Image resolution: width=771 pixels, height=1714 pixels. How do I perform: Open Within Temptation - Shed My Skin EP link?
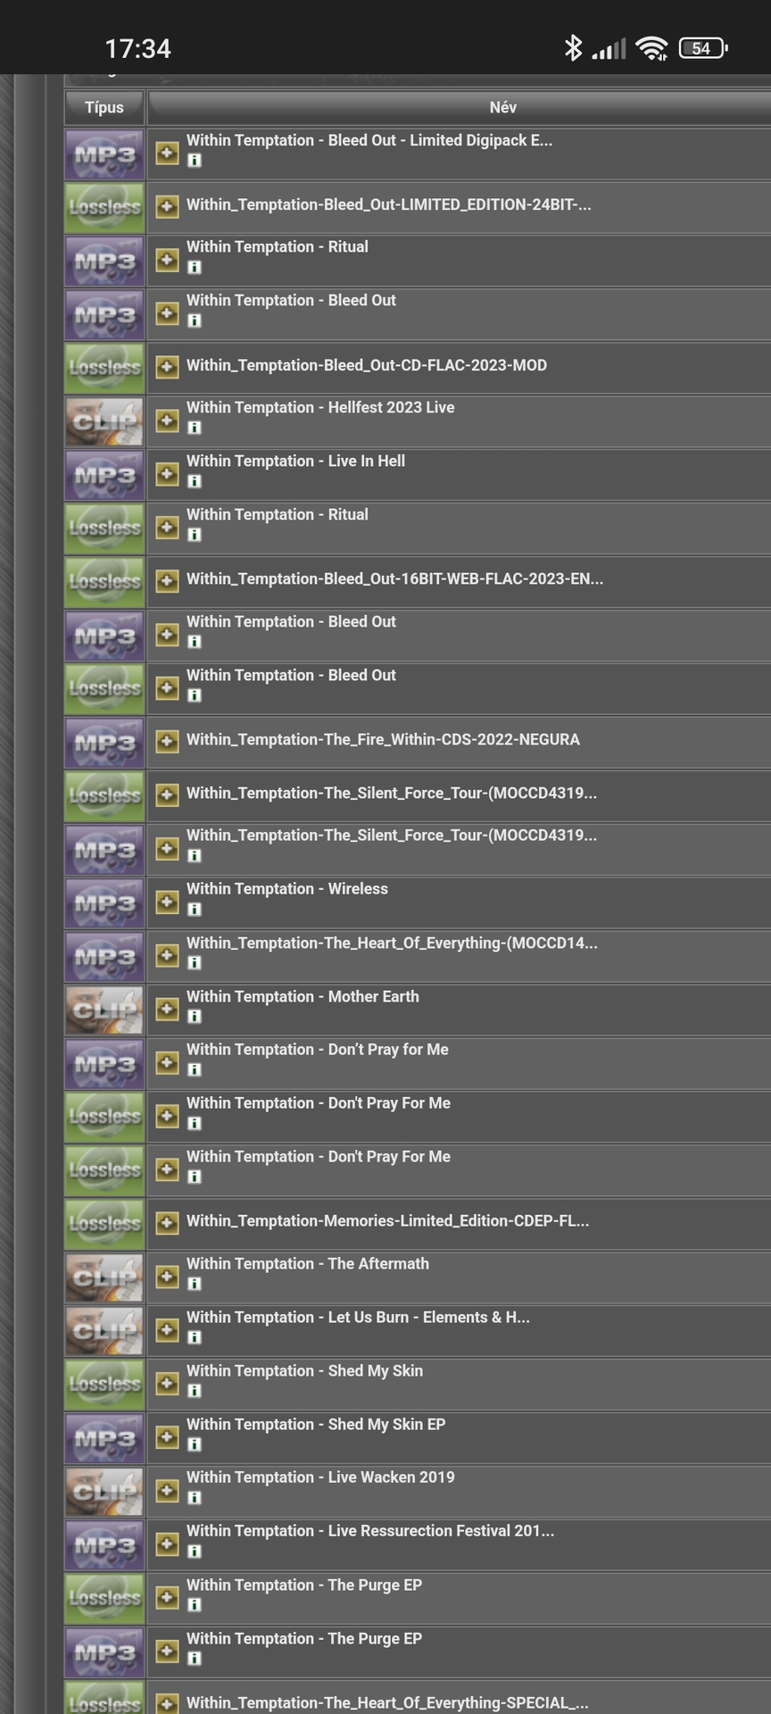click(x=316, y=1424)
